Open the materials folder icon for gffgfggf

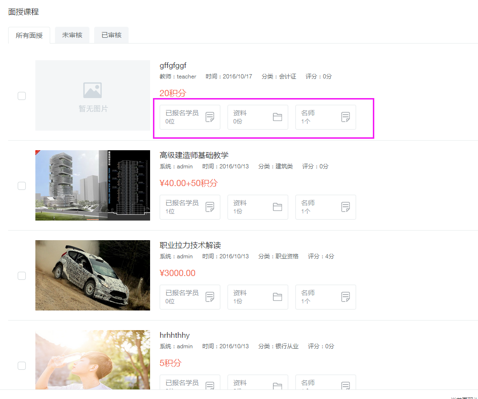(277, 117)
